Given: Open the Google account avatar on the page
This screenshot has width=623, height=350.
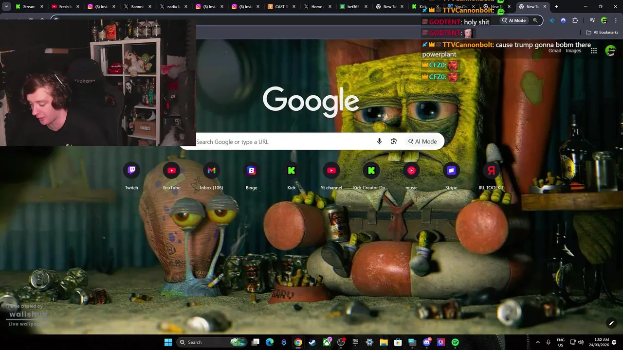Looking at the screenshot, I should (x=610, y=51).
